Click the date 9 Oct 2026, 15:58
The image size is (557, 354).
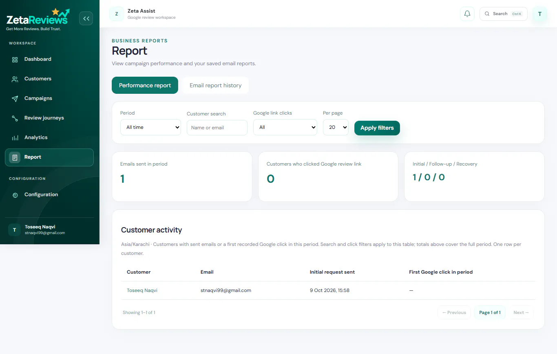[329, 290]
